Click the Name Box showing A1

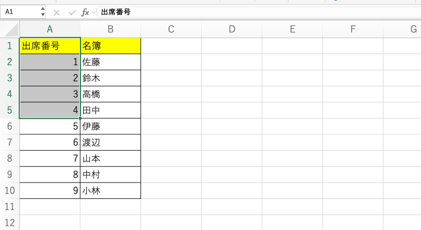[x=20, y=11]
